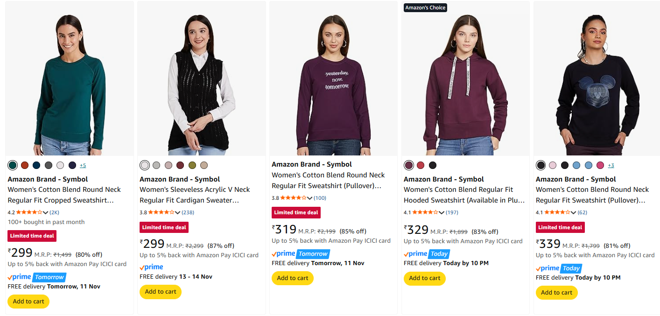Image resolution: width=660 pixels, height=316 pixels.
Task: Expand the rating chevron on the cardigan sweater
Action: tap(177, 212)
